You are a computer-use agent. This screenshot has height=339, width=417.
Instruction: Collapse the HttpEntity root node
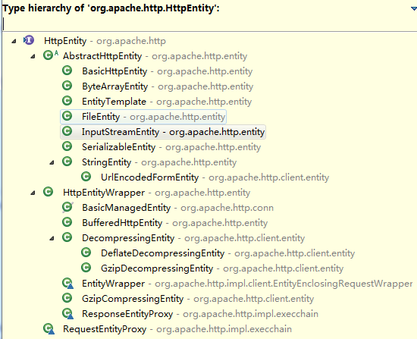14,41
